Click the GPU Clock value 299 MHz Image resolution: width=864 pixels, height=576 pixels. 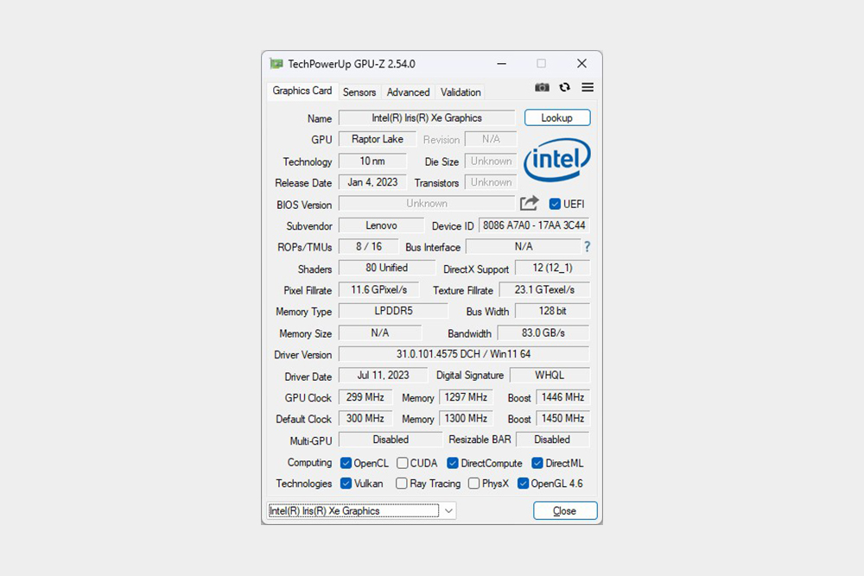[x=365, y=397]
